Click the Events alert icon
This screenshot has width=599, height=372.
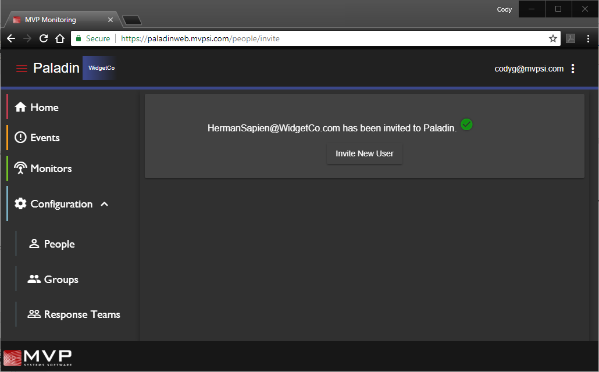tap(20, 138)
